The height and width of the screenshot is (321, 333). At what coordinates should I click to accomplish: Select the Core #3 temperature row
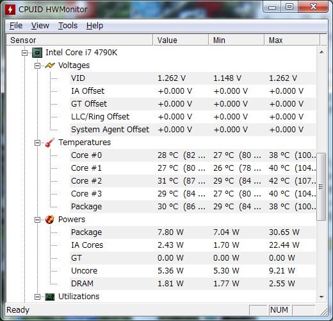click(x=193, y=194)
